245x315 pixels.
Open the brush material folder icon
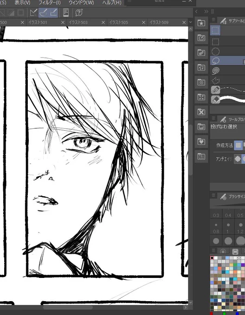coord(201,53)
